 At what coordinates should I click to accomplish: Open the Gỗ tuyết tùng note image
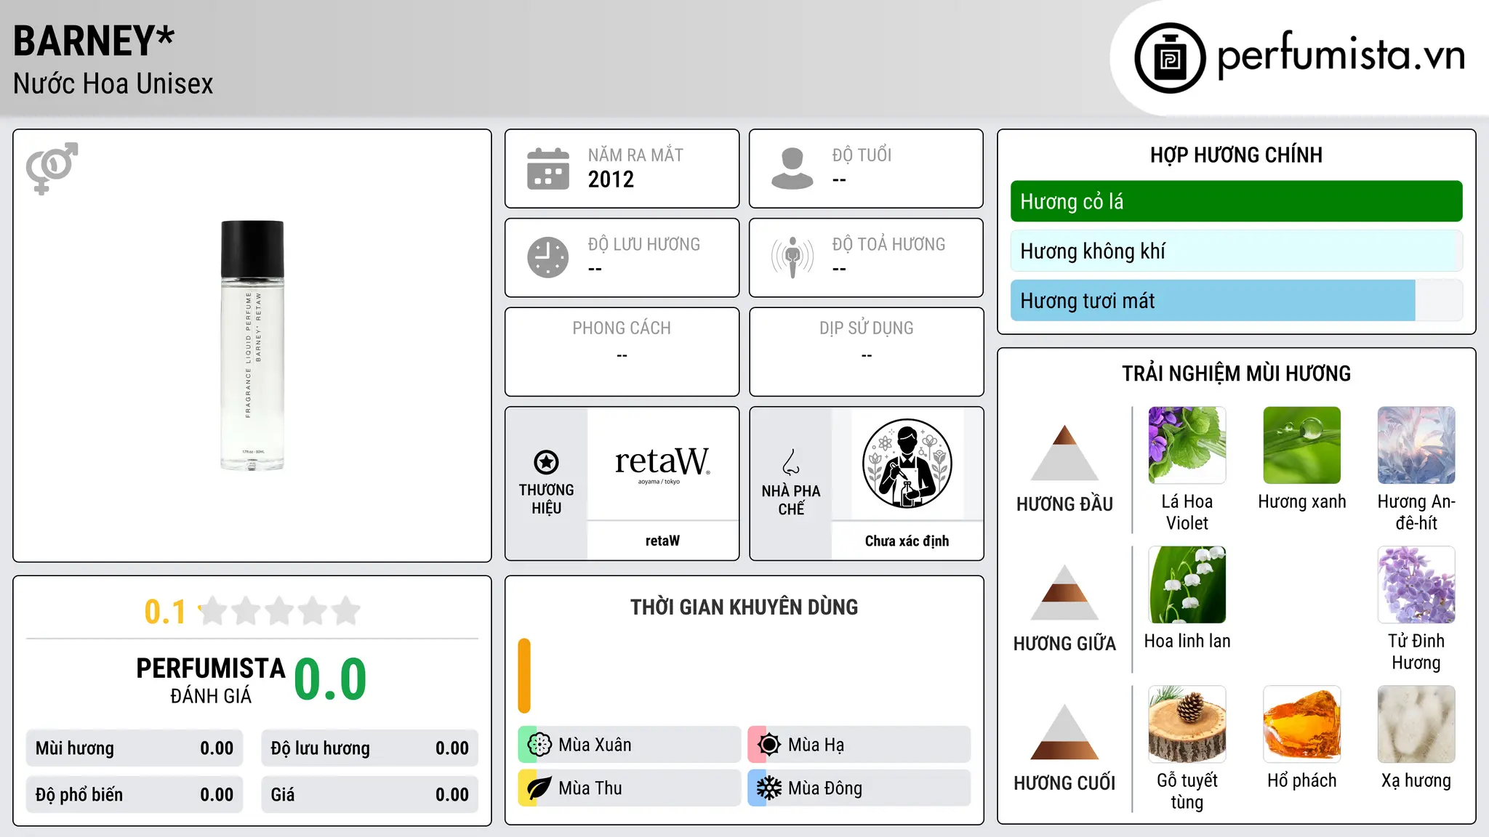(x=1187, y=724)
